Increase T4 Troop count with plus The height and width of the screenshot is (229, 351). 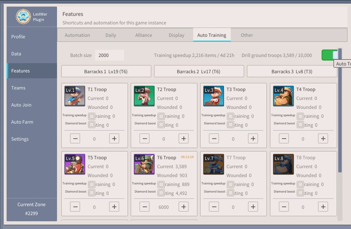pos(323,139)
